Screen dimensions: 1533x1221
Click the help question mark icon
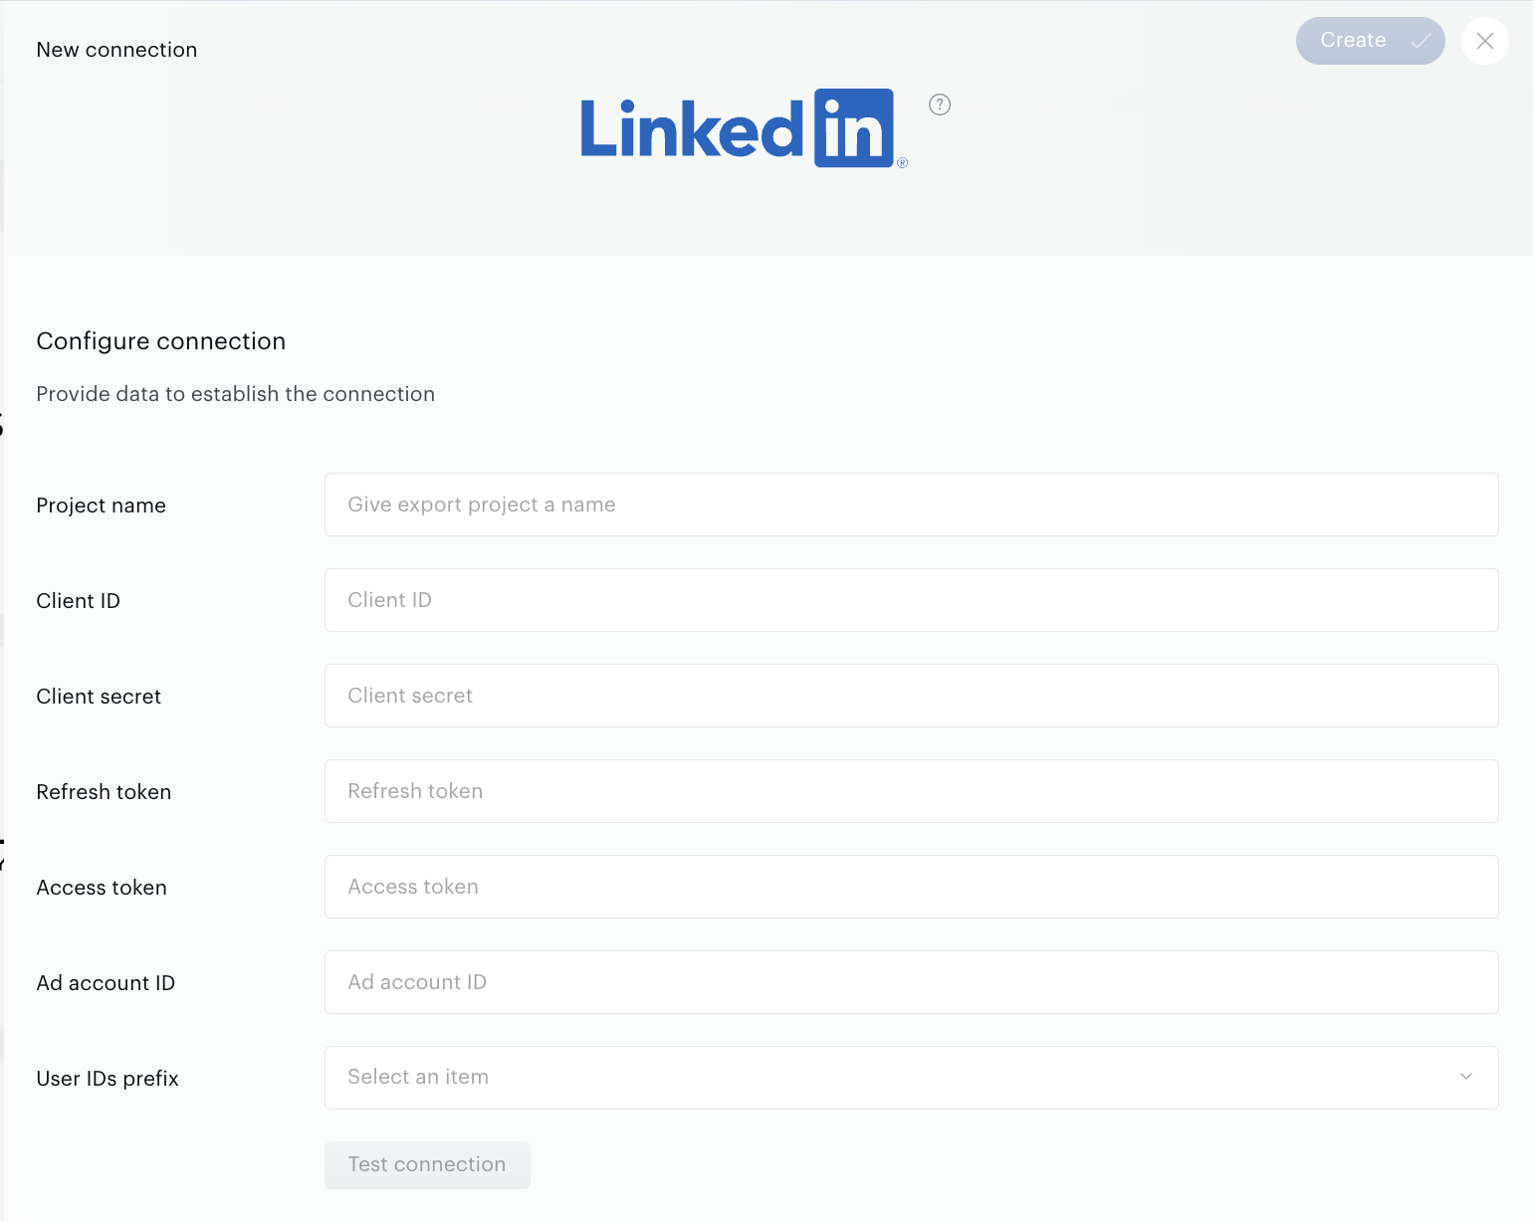[x=940, y=104]
